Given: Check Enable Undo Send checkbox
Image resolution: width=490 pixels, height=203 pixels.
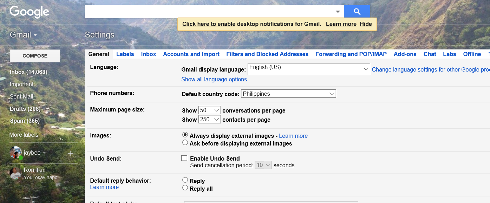Looking at the screenshot, I should pos(184,158).
